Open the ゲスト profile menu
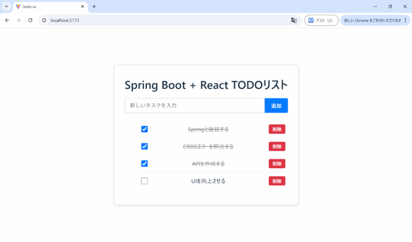 (x=321, y=20)
